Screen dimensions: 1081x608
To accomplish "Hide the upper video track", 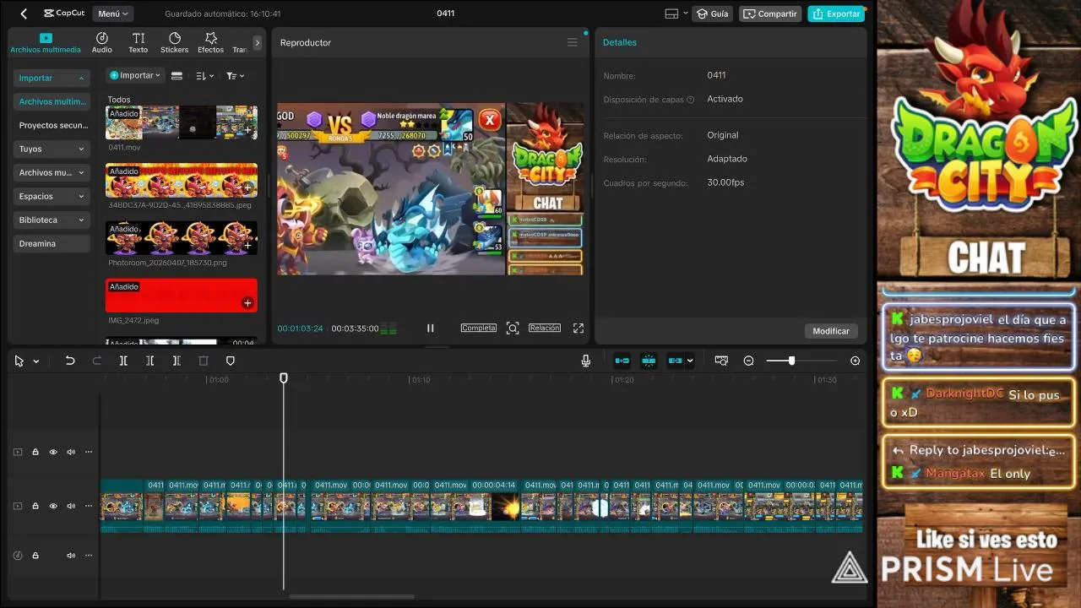I will click(53, 452).
